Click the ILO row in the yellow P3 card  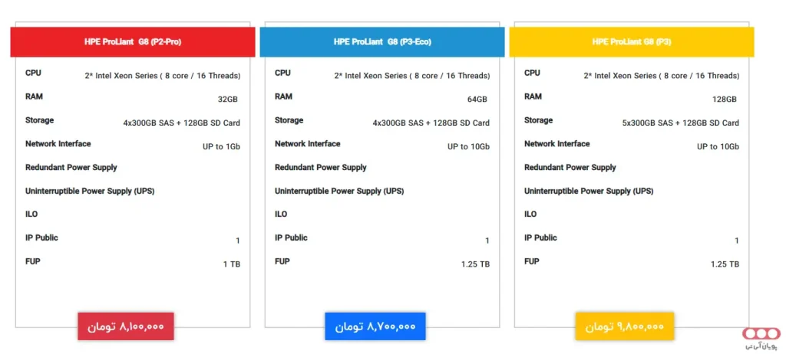(x=531, y=215)
